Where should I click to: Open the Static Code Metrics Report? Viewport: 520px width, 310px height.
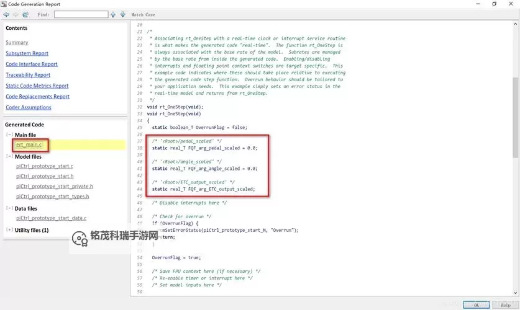click(x=37, y=86)
